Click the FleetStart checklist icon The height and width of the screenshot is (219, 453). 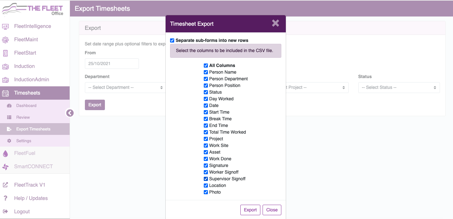pyautogui.click(x=5, y=53)
